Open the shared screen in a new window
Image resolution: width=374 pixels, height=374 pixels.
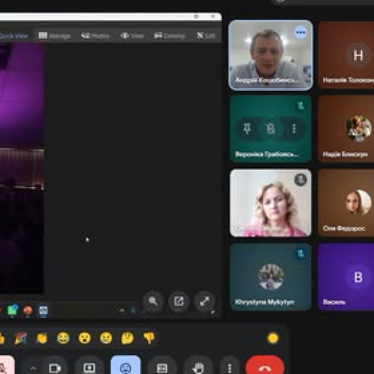[179, 301]
